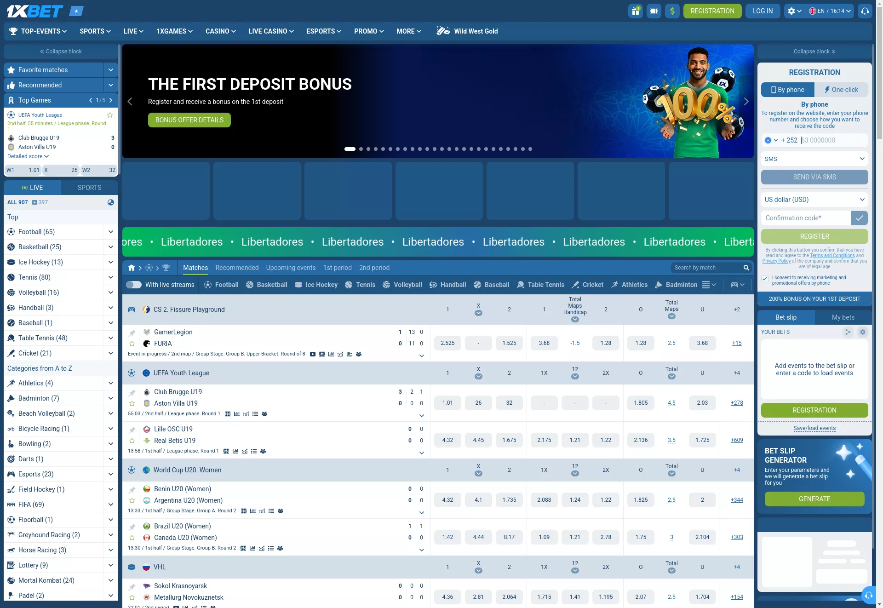The width and height of the screenshot is (883, 608).
Task: Click the live chat bubble icon
Action: (x=868, y=596)
